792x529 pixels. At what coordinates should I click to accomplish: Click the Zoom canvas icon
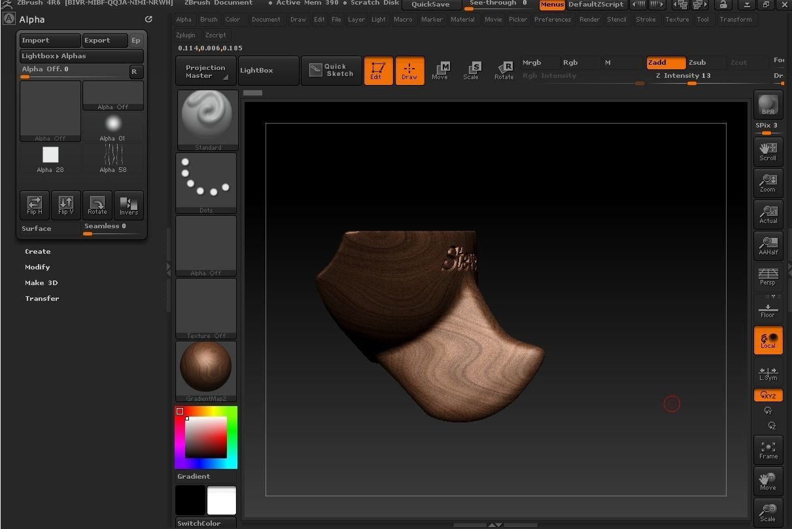(x=768, y=183)
